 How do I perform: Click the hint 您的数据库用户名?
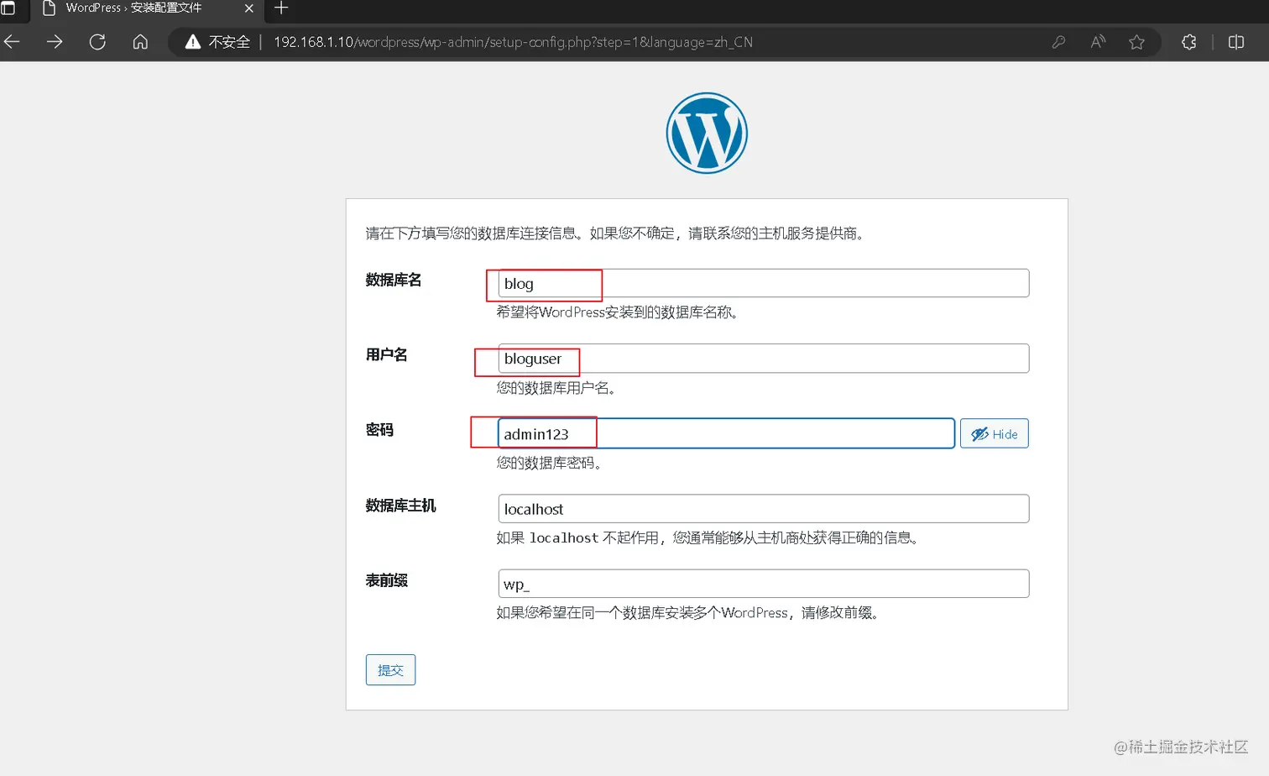556,388
